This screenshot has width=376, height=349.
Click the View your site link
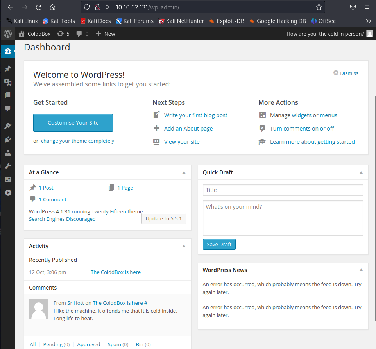(x=181, y=142)
